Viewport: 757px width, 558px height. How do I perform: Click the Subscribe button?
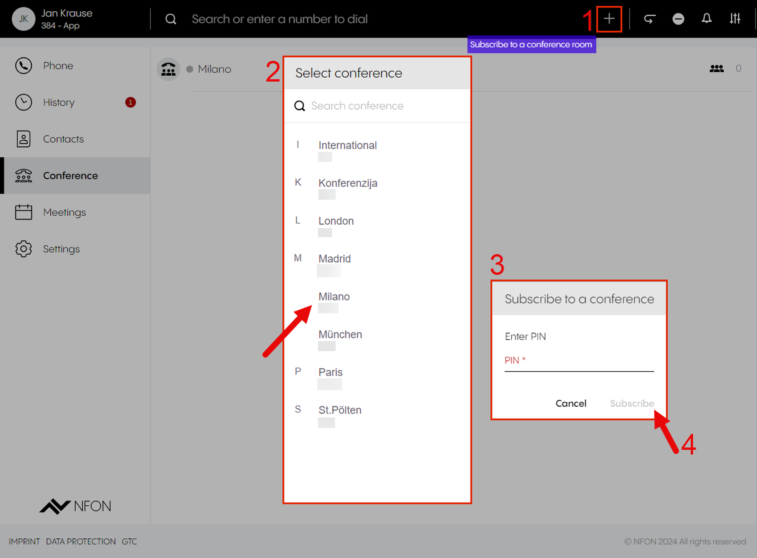(x=632, y=403)
